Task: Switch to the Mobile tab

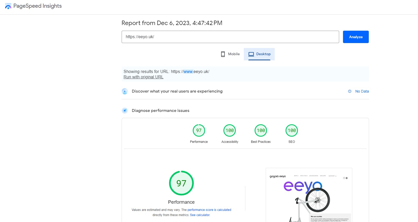Action: [230, 54]
